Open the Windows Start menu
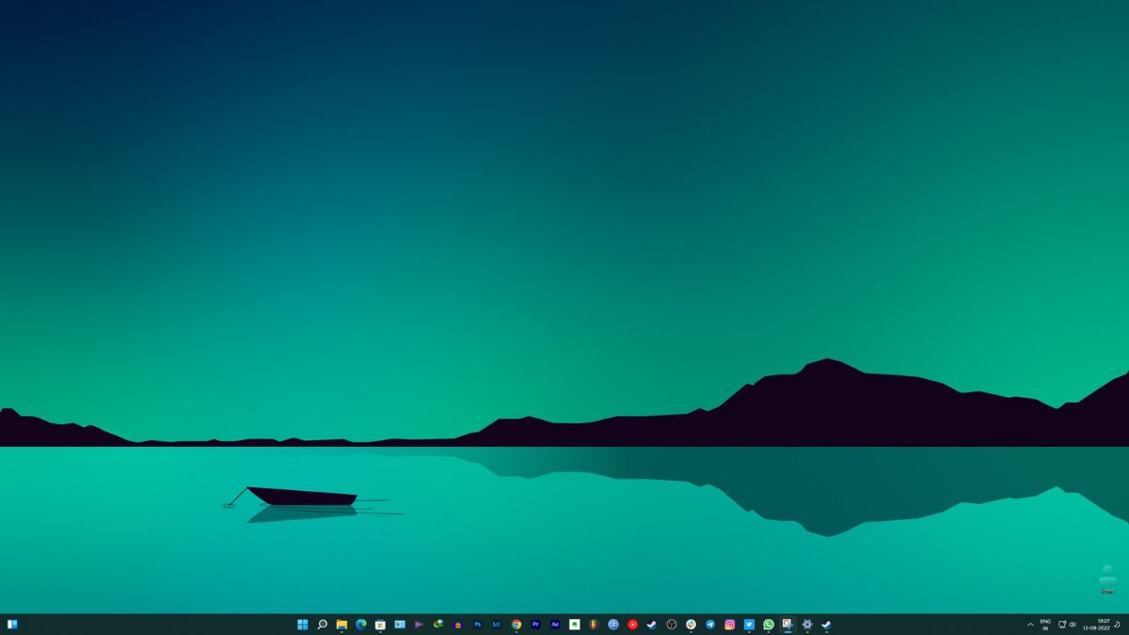 tap(302, 625)
